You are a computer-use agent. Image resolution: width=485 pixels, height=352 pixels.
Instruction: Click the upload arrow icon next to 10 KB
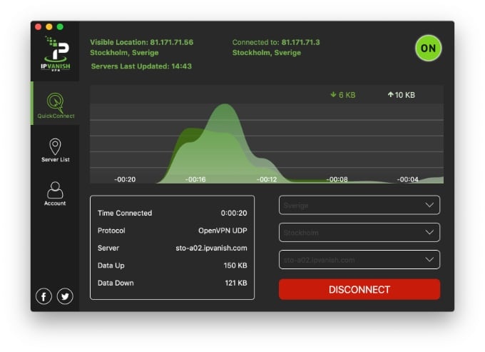point(391,94)
